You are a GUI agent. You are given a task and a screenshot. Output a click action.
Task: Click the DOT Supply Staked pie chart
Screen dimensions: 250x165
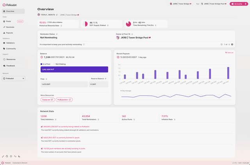(x=85, y=24)
